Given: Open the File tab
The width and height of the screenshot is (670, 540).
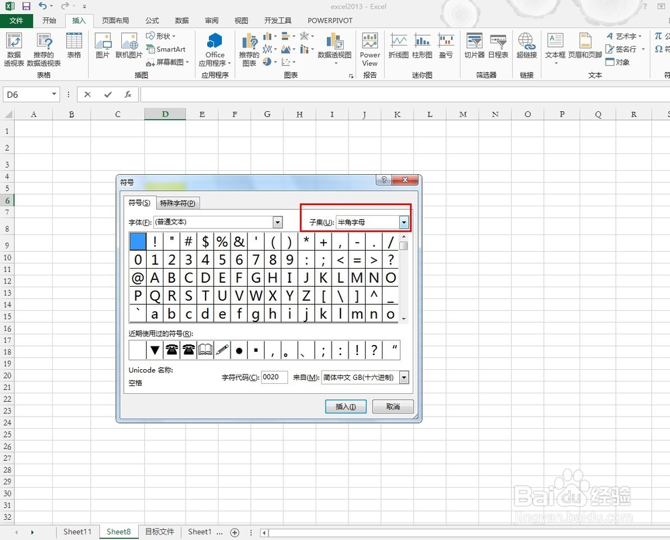Looking at the screenshot, I should [x=16, y=21].
